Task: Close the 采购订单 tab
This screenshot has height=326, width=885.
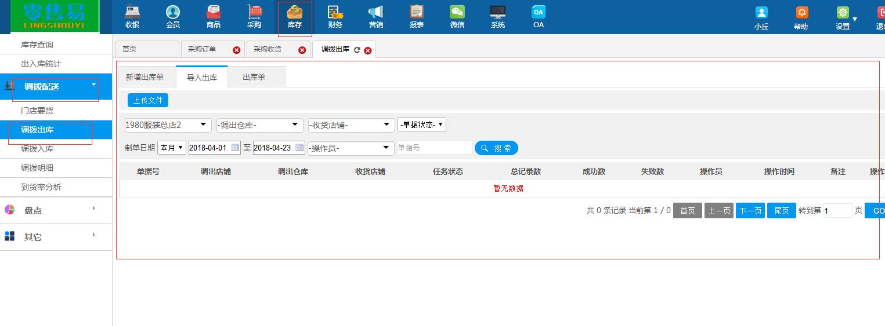Action: point(236,50)
